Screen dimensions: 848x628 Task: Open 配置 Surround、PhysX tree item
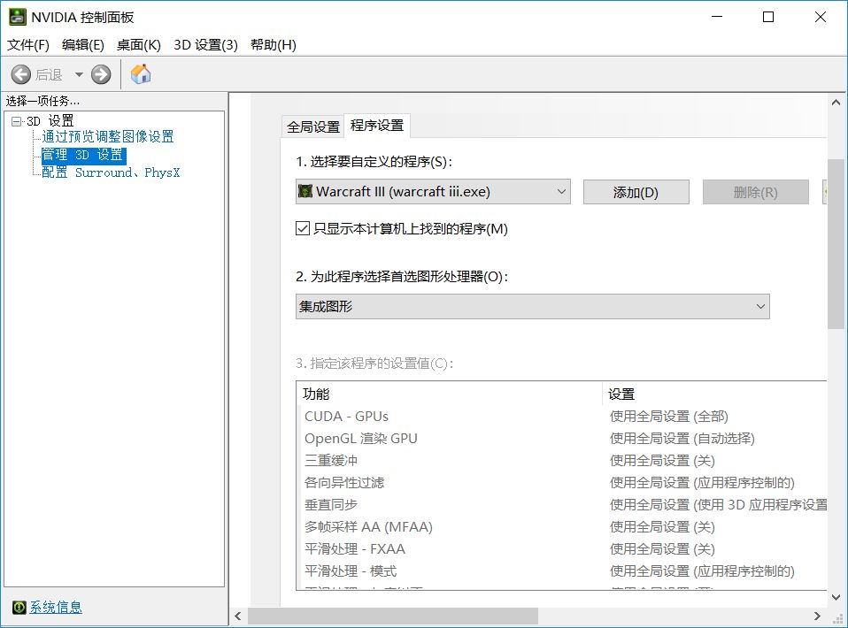111,172
